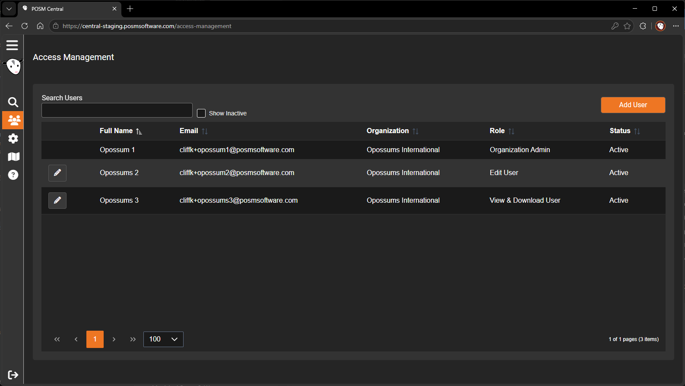This screenshot has width=685, height=386.
Task: Add this page to favorites
Action: (x=627, y=26)
